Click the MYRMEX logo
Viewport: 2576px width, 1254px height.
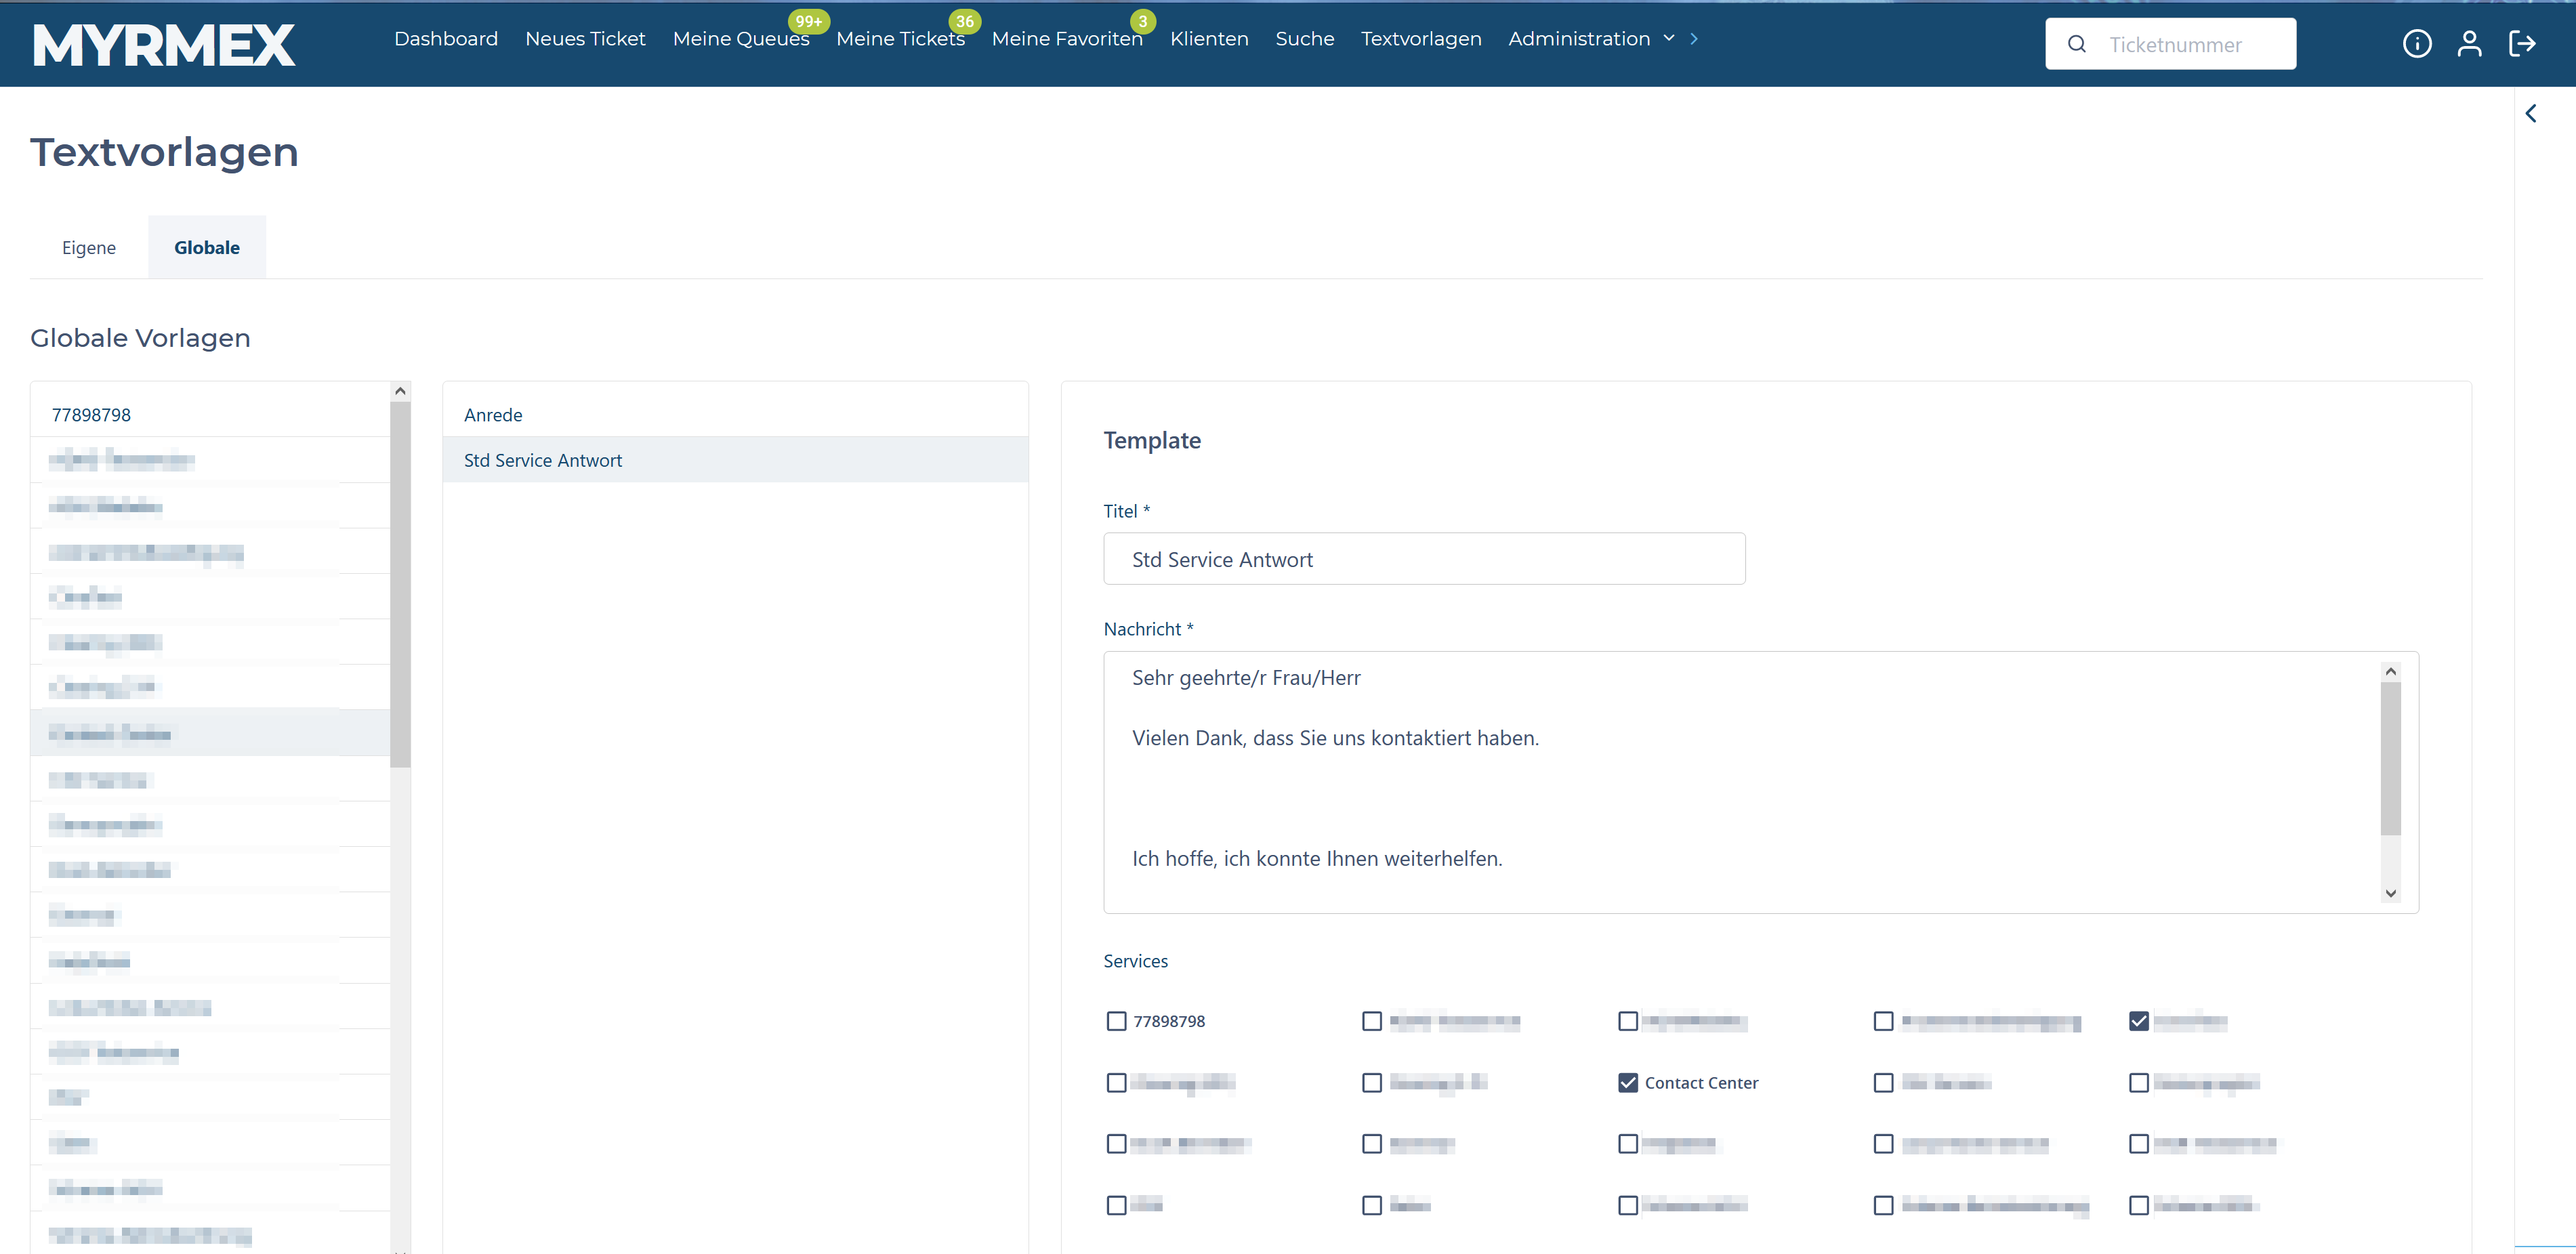(x=164, y=45)
